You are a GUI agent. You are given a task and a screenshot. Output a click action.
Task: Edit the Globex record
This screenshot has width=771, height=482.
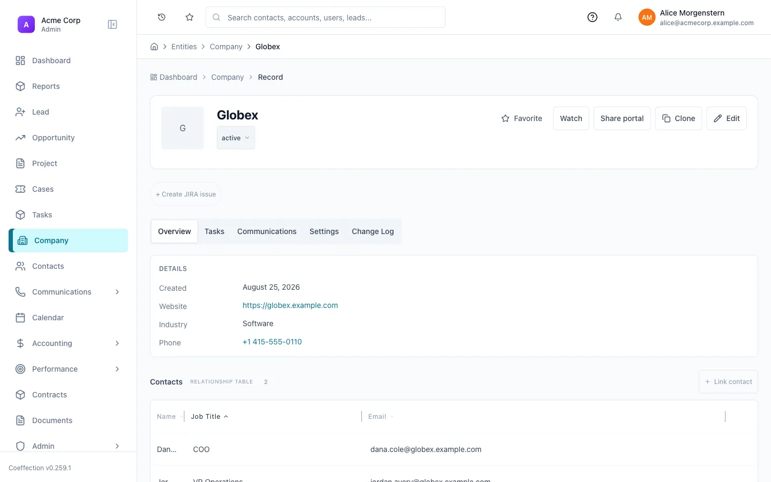click(x=727, y=118)
